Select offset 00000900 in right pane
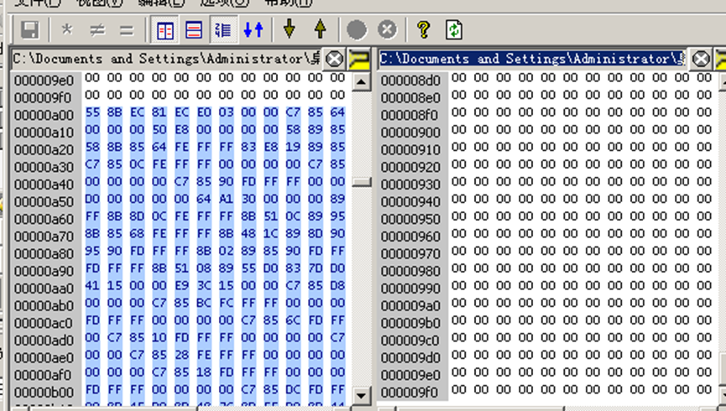This screenshot has height=411, width=726. (410, 133)
